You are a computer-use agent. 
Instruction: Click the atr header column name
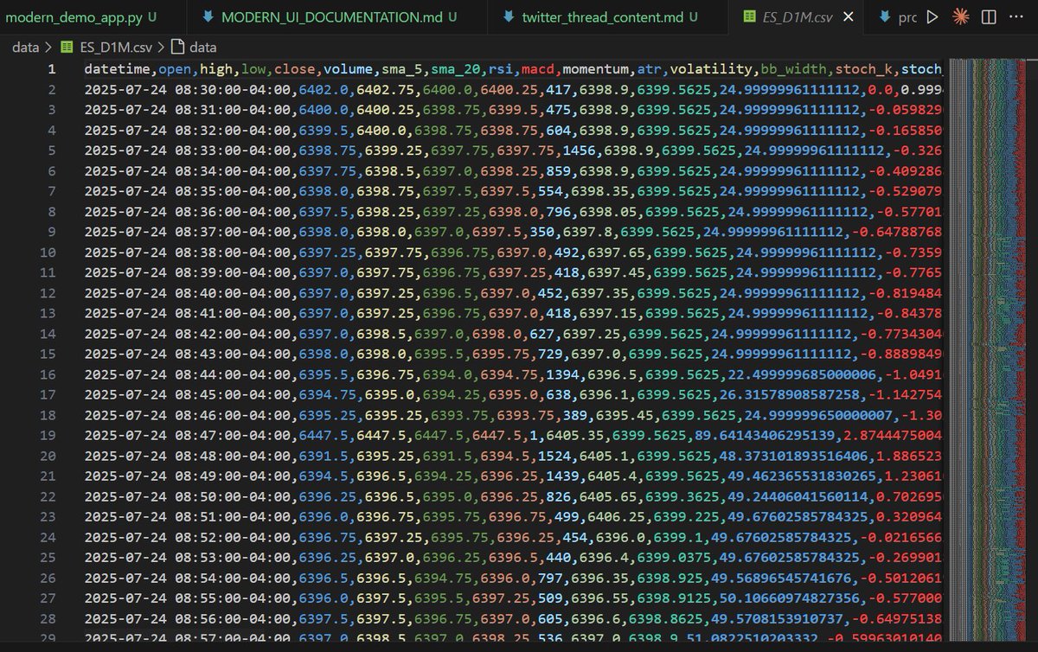click(x=651, y=69)
